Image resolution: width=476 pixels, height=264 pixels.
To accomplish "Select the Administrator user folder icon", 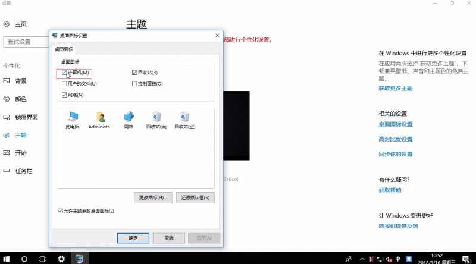I will tap(101, 120).
